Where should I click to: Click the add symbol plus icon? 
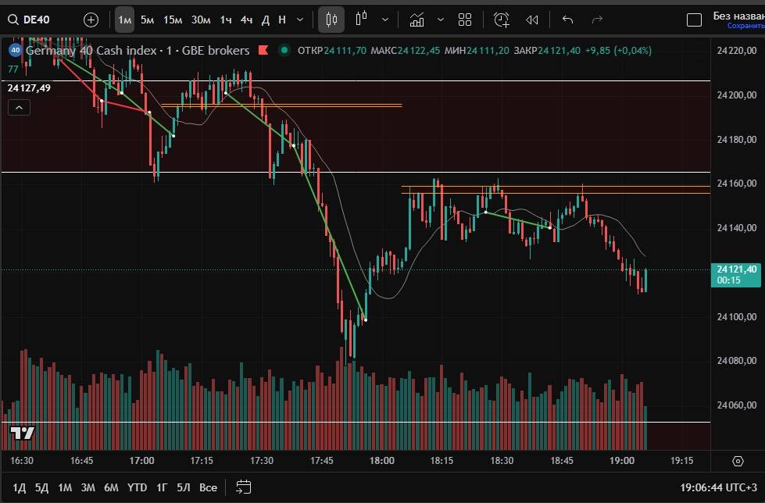coord(91,20)
